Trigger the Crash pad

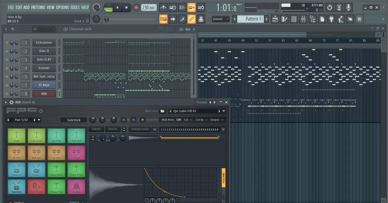point(16,136)
